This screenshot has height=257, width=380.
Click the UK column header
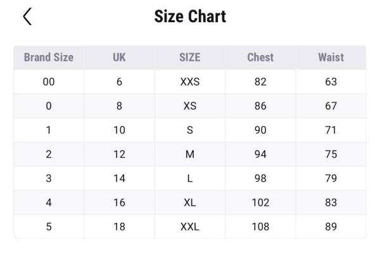[119, 58]
